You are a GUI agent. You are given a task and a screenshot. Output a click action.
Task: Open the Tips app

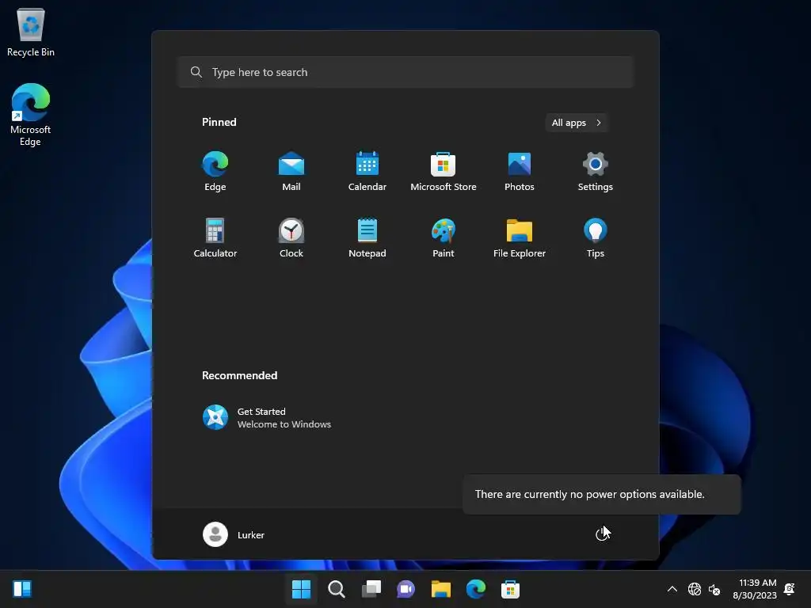[596, 237]
